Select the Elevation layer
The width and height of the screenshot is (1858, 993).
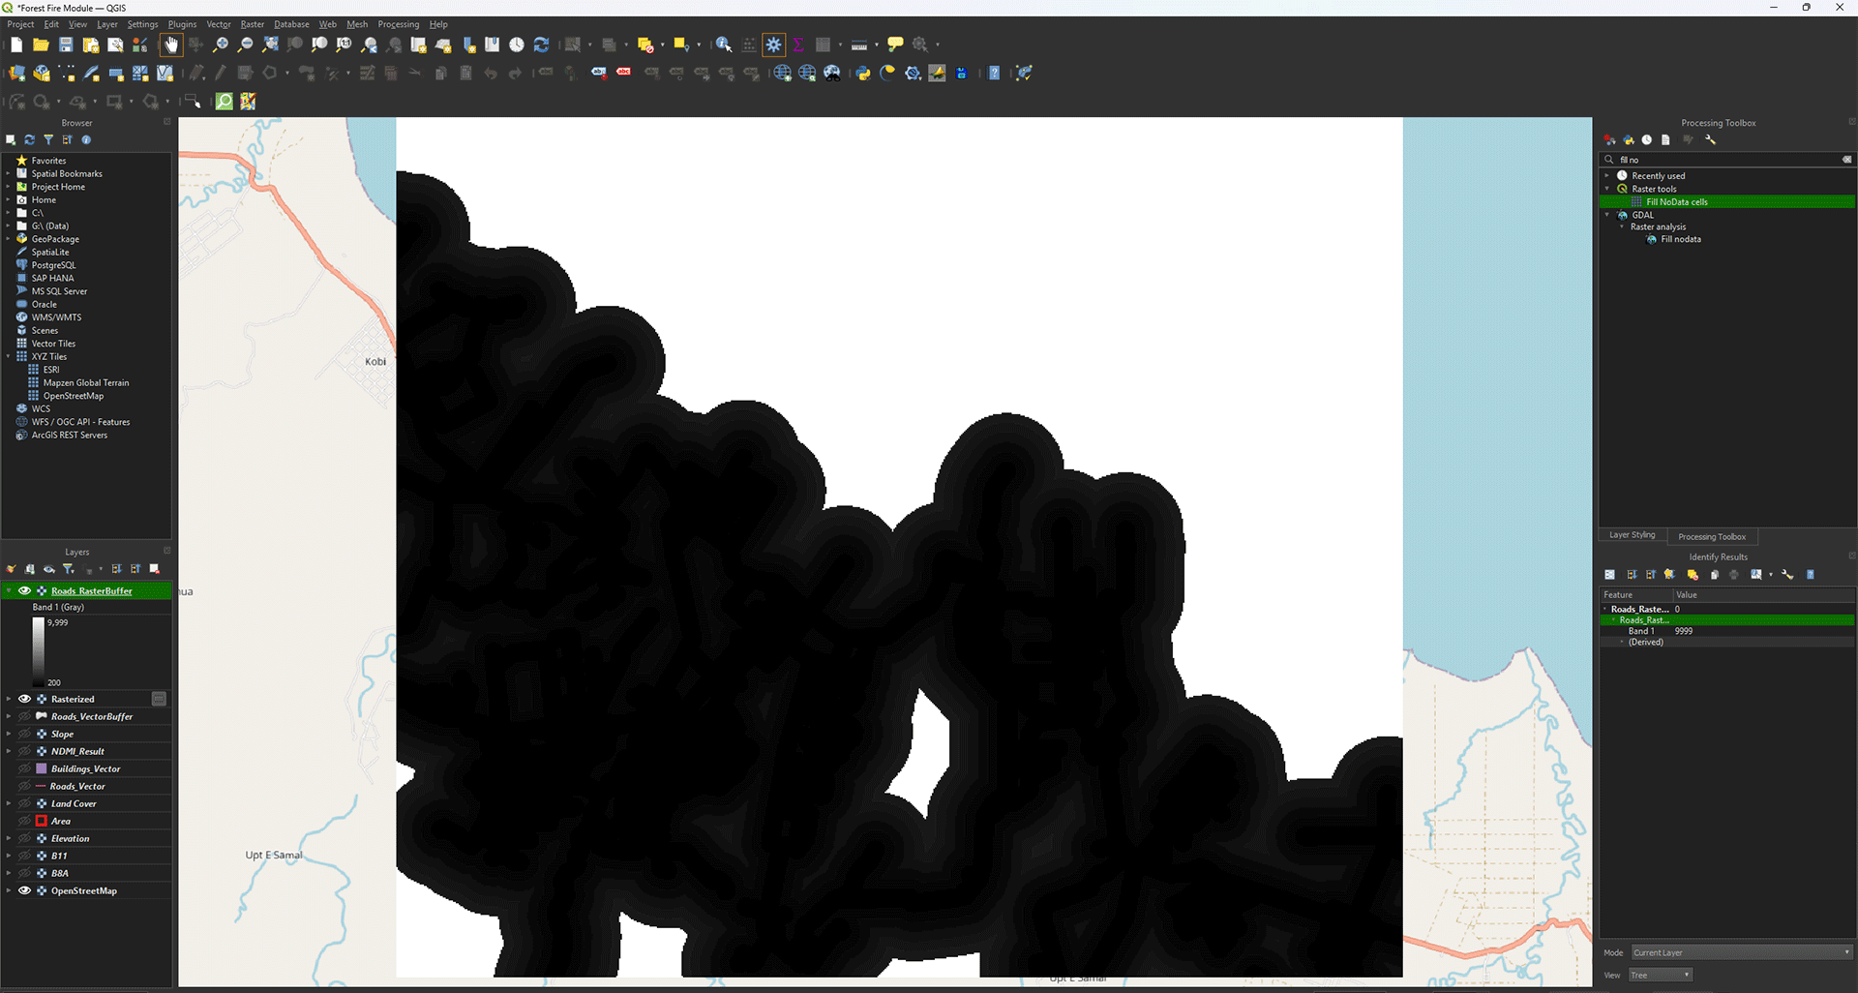[x=71, y=838]
